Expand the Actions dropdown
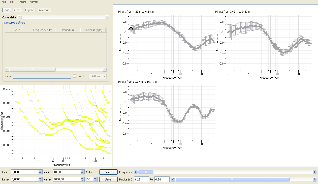The width and height of the screenshot is (318, 184). tap(97, 76)
